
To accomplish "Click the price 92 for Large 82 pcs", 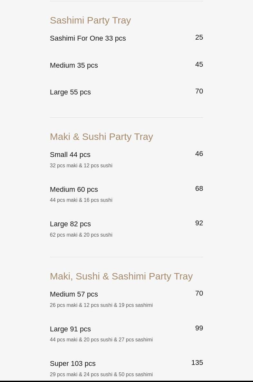I will [199, 223].
